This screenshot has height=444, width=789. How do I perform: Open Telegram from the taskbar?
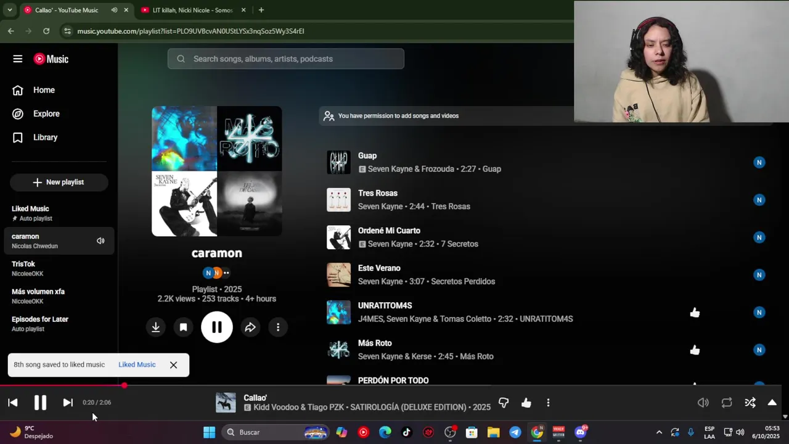515,432
